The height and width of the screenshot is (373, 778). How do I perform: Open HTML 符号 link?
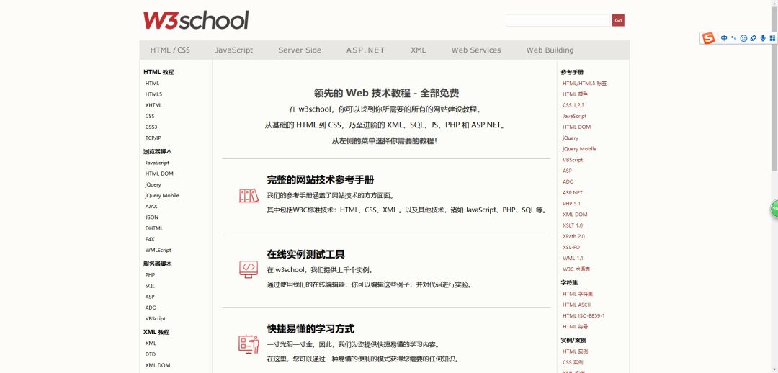[575, 326]
